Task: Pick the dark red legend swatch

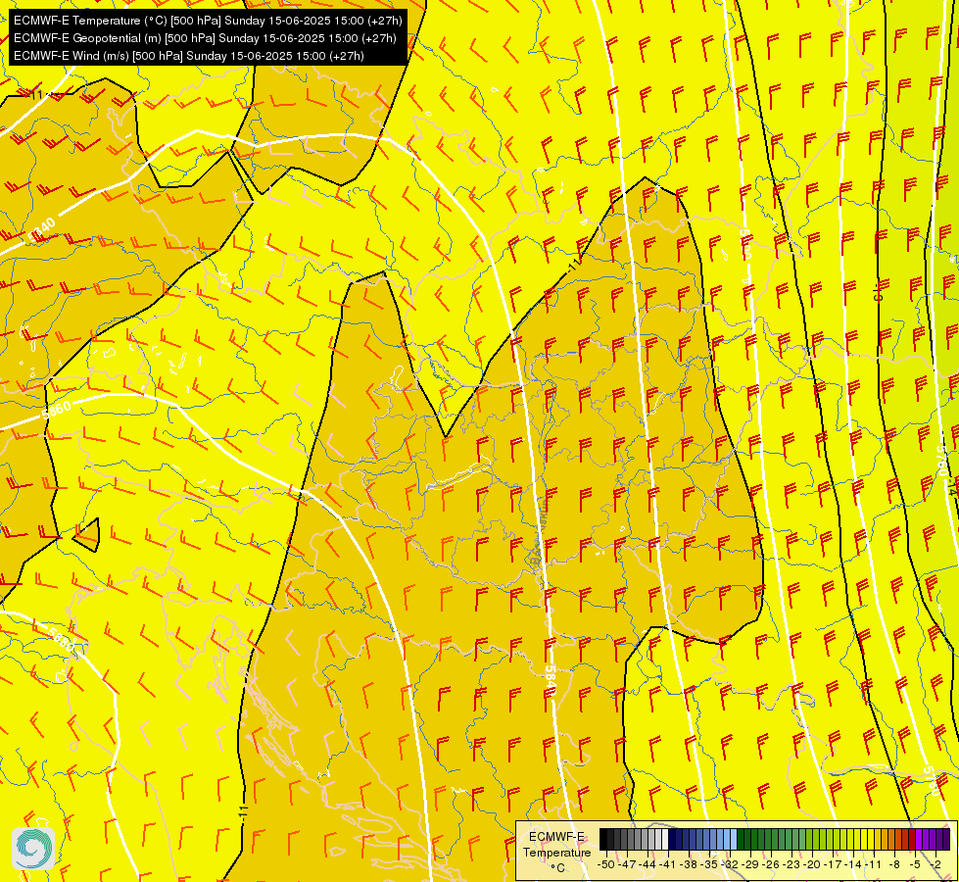Action: (912, 839)
